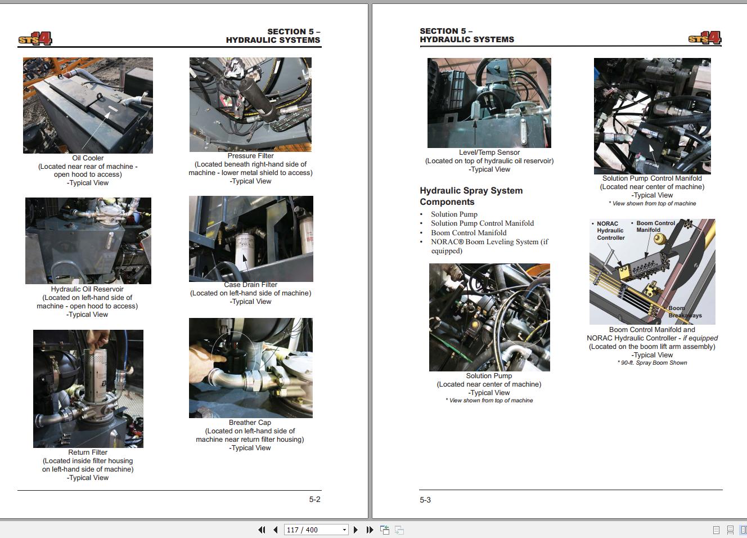747x538 pixels.
Task: Switch to continuous scrolling layout
Action: 730,530
